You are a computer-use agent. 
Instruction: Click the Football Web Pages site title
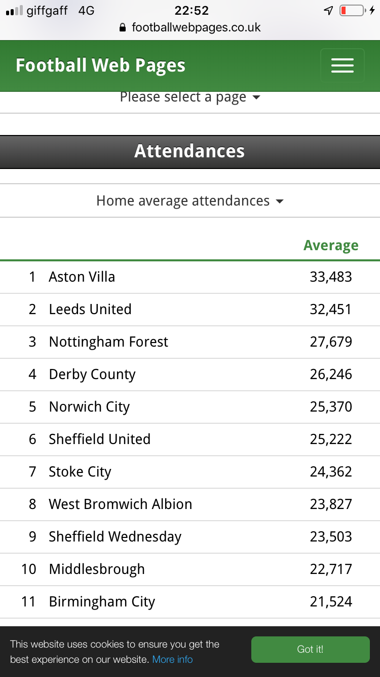pos(100,65)
